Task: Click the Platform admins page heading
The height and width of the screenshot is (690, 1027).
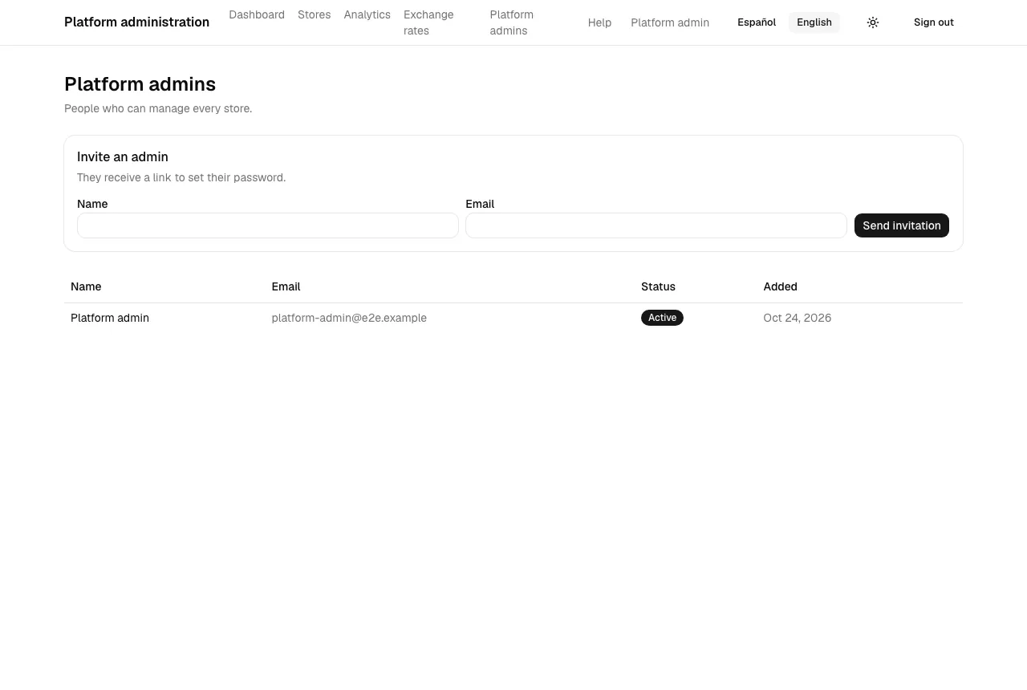Action: point(140,84)
